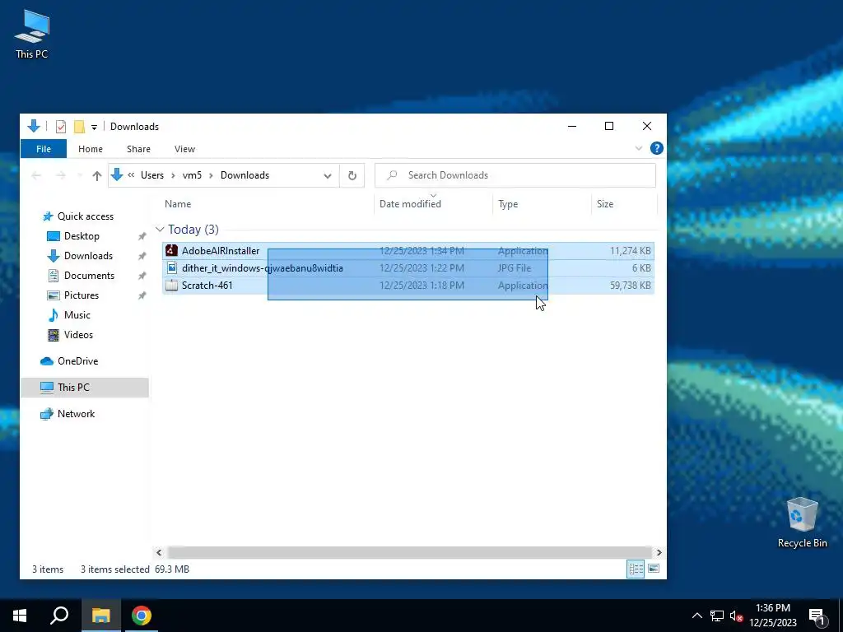Open the This PC desktop icon
843x632 pixels.
pyautogui.click(x=32, y=34)
